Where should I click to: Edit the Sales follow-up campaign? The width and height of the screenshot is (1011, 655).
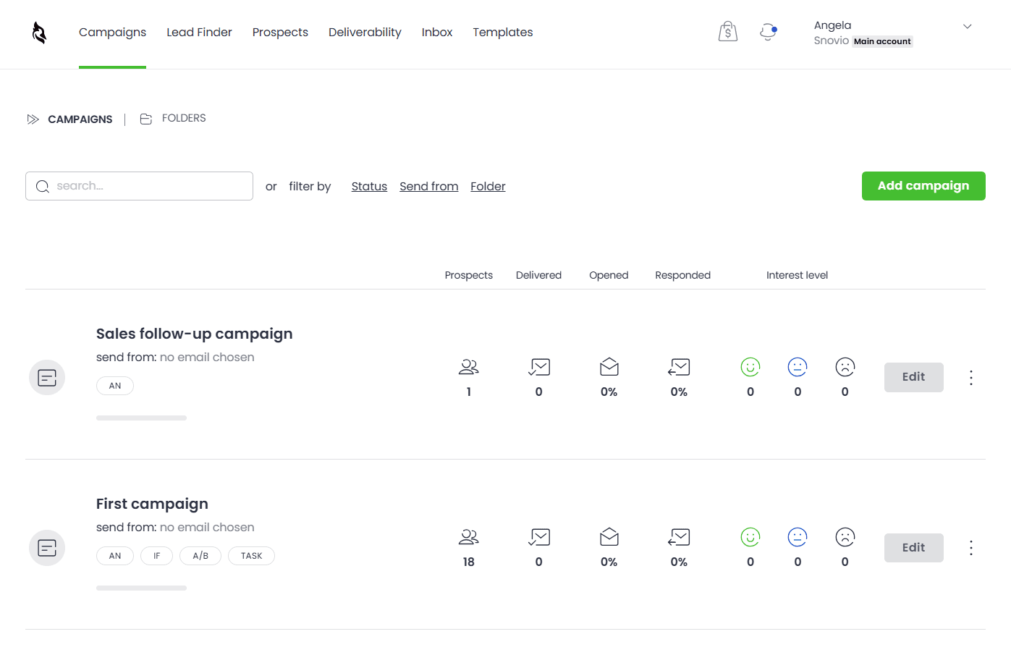coord(913,377)
